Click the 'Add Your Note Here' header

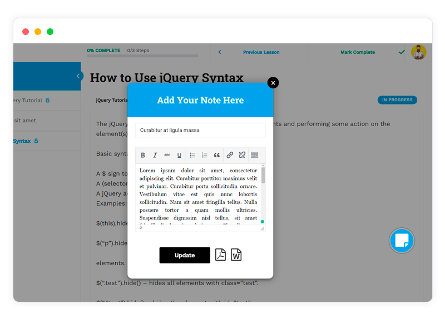pos(200,100)
